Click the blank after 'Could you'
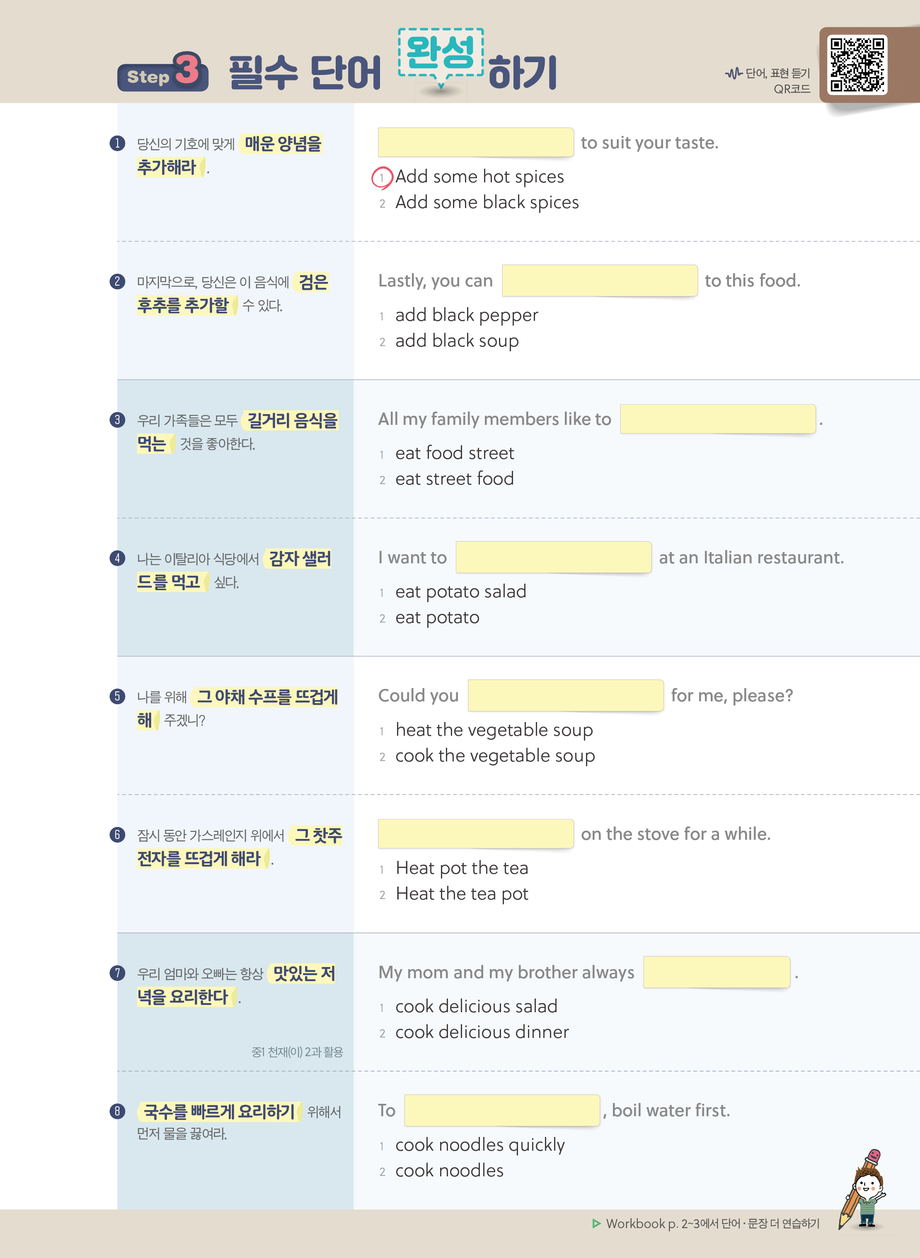 [565, 696]
